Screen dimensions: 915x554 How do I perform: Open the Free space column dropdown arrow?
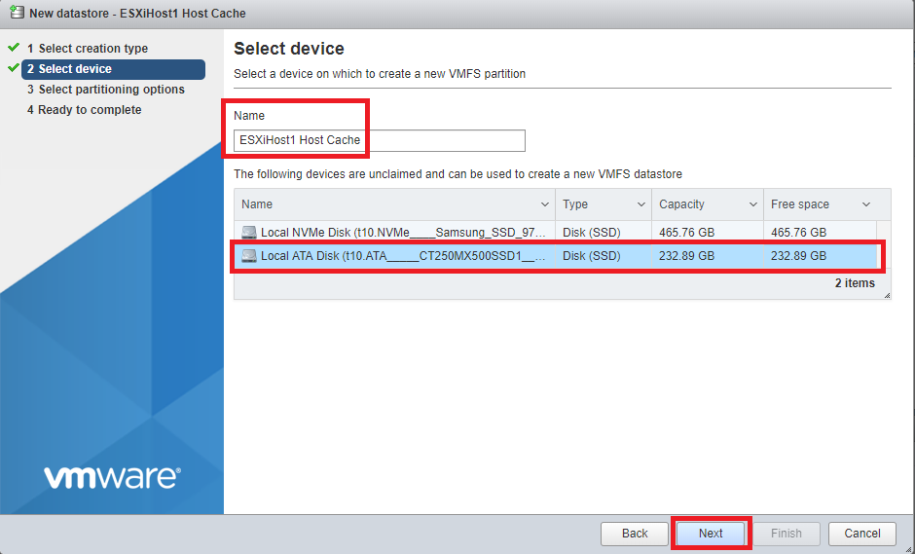(x=866, y=204)
